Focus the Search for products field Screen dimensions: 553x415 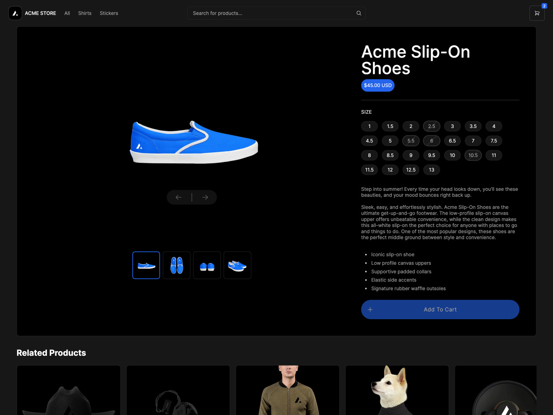(x=276, y=13)
